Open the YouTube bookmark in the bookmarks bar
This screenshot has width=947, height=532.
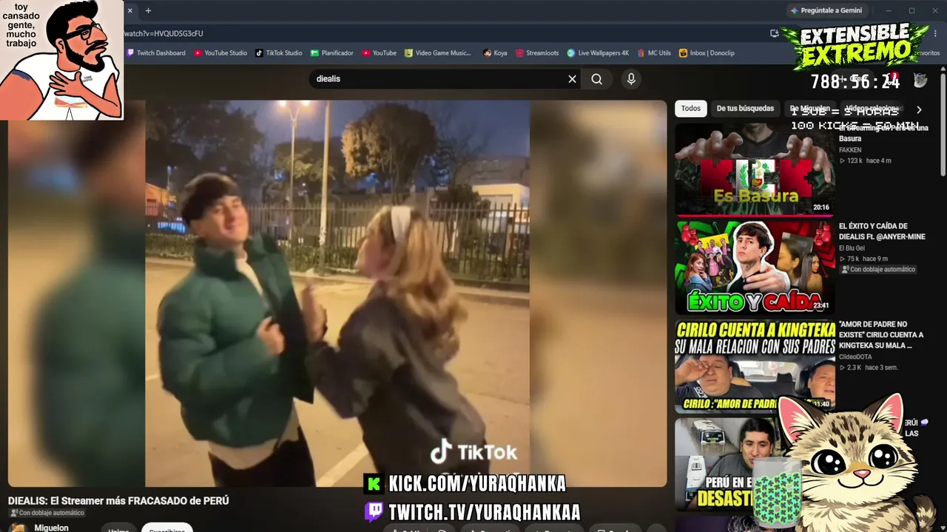(379, 53)
